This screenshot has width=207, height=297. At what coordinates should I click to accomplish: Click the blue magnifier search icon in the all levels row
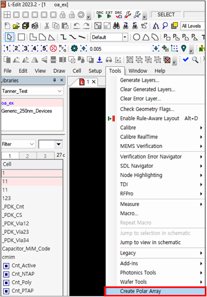tap(165, 26)
